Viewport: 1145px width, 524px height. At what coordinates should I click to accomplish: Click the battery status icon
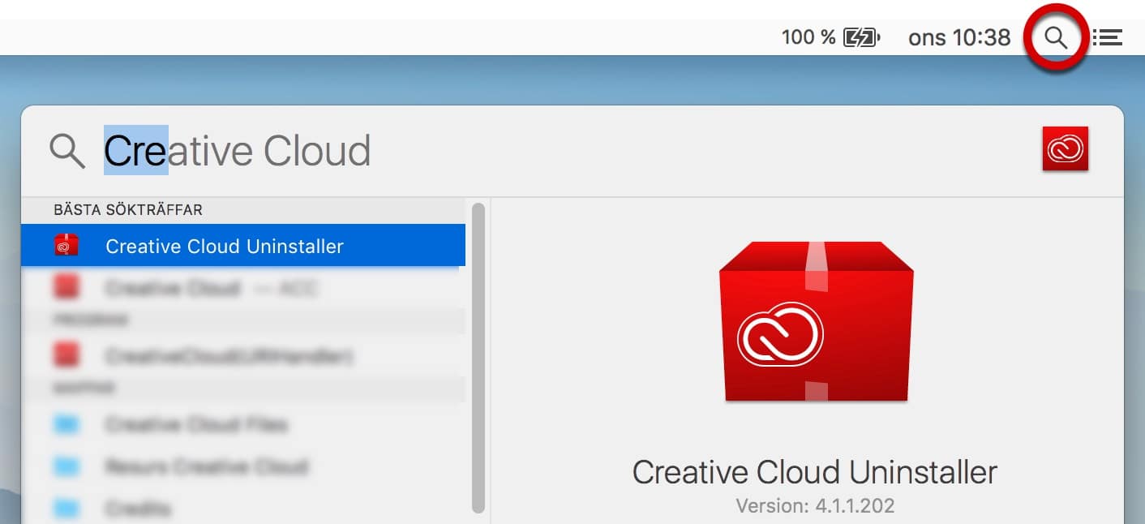pyautogui.click(x=861, y=37)
